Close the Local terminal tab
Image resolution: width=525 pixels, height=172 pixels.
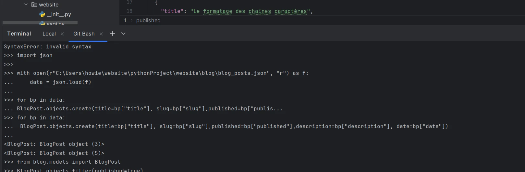tap(62, 34)
